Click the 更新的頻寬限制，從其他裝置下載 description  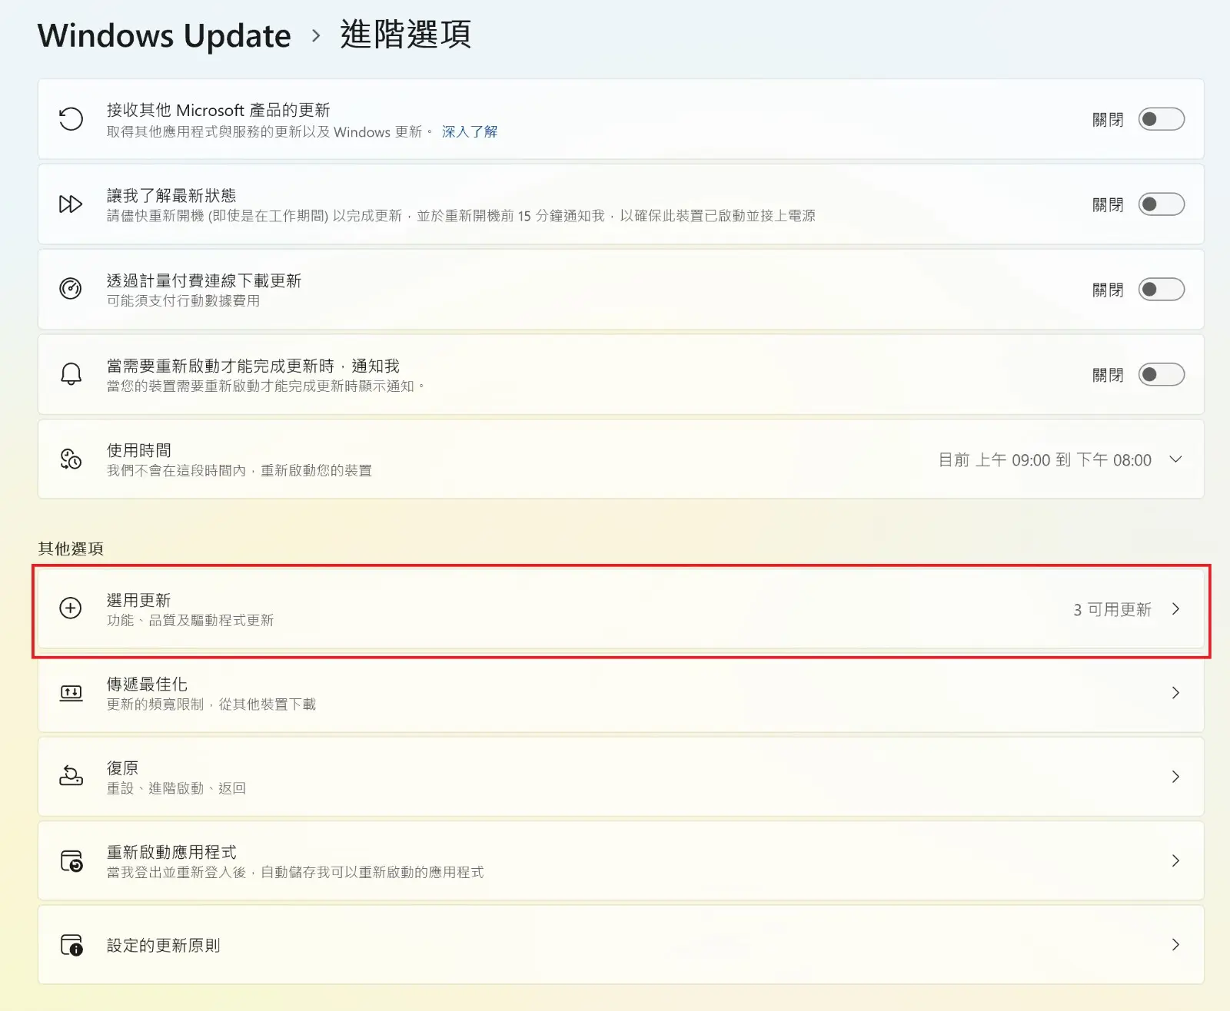click(211, 704)
